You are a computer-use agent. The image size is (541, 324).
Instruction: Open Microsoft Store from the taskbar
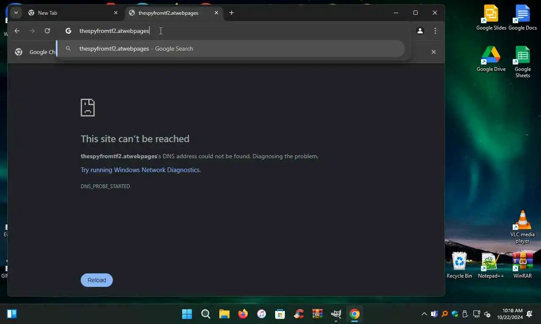click(280, 314)
